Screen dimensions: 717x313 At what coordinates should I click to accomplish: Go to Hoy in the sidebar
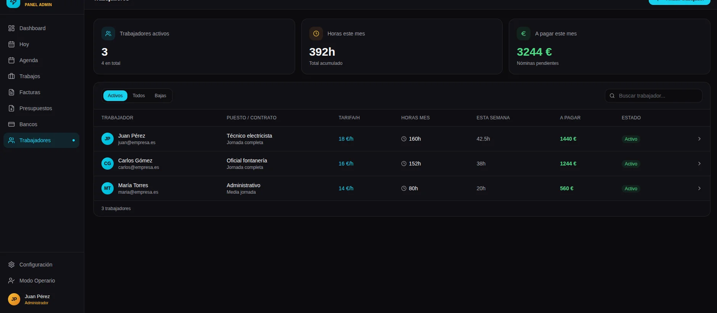(24, 44)
